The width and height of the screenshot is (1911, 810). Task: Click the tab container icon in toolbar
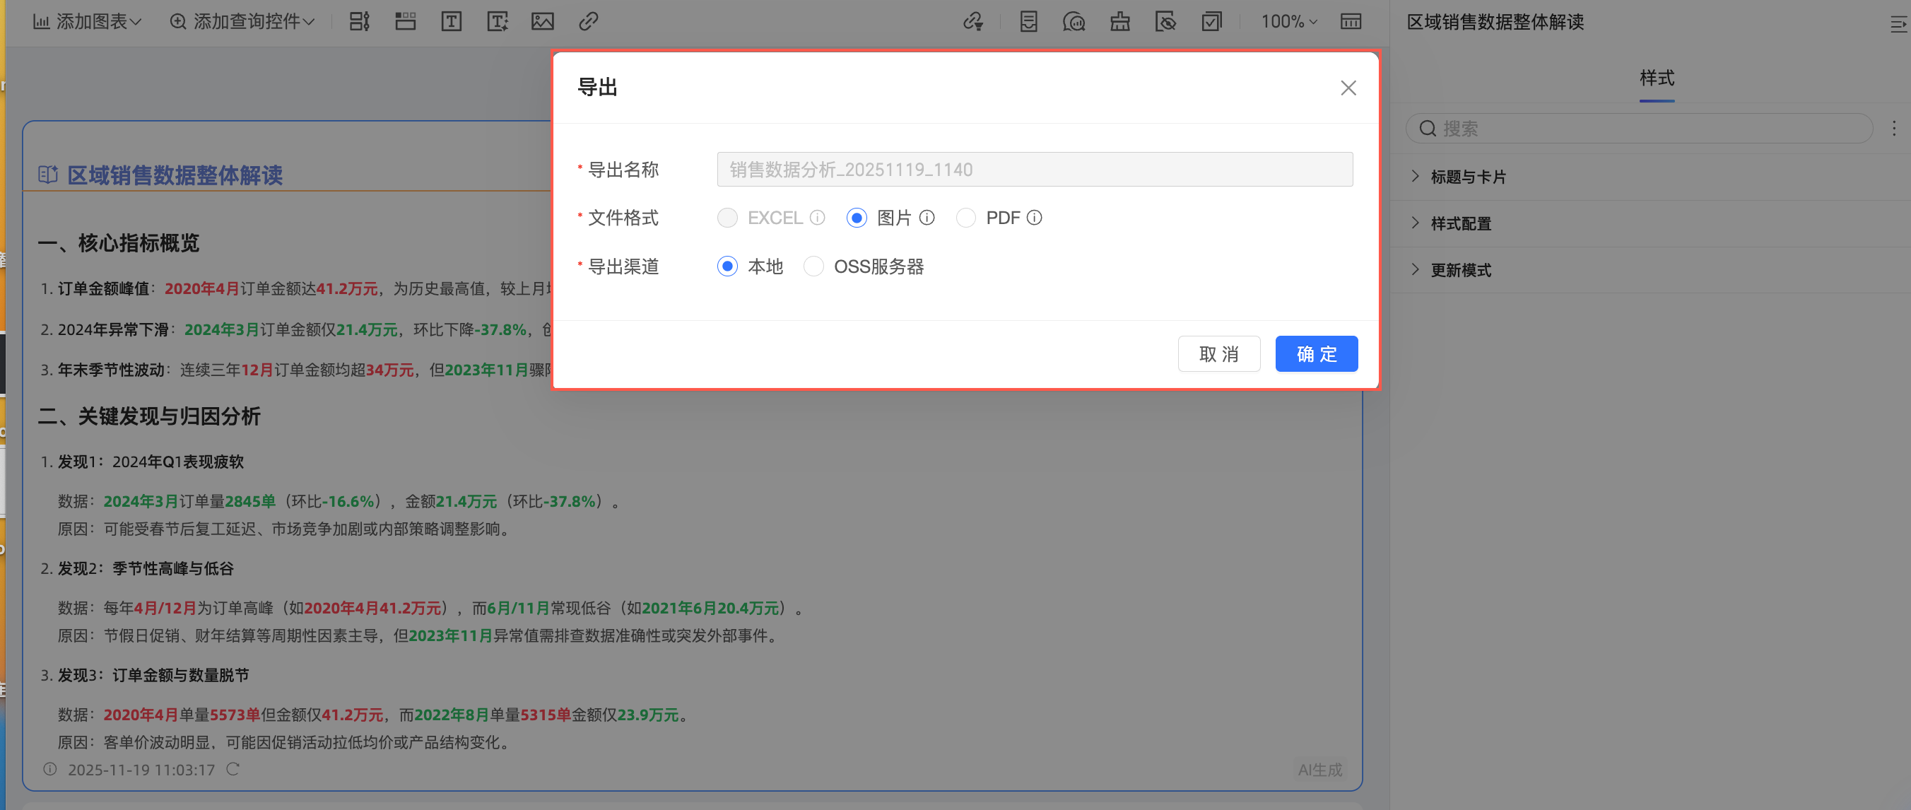(x=405, y=21)
